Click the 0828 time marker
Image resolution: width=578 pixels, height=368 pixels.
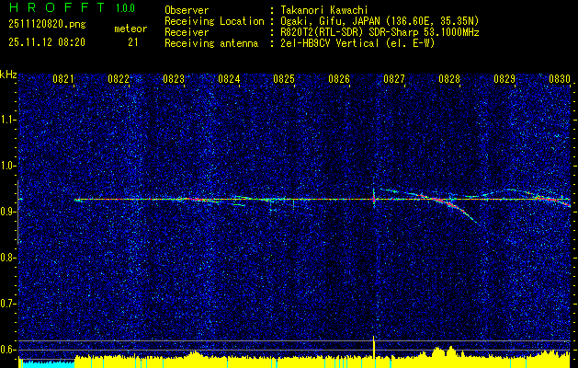449,79
